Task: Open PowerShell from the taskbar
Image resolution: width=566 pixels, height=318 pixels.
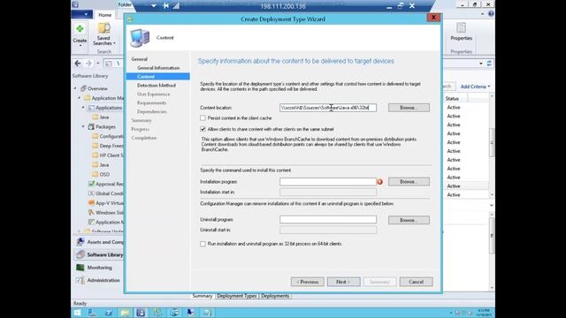Action: [108, 313]
